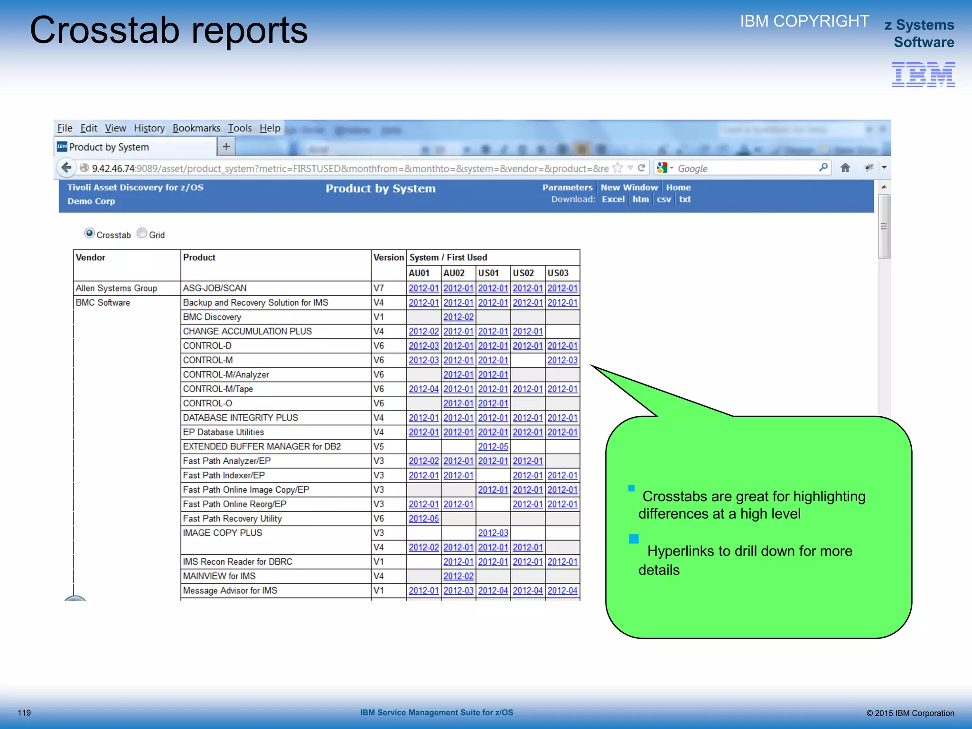Download report as Excel
Screen dimensions: 972x729
(613, 199)
